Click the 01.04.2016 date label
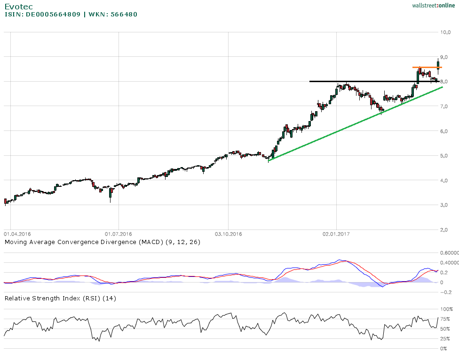 [x=17, y=234]
